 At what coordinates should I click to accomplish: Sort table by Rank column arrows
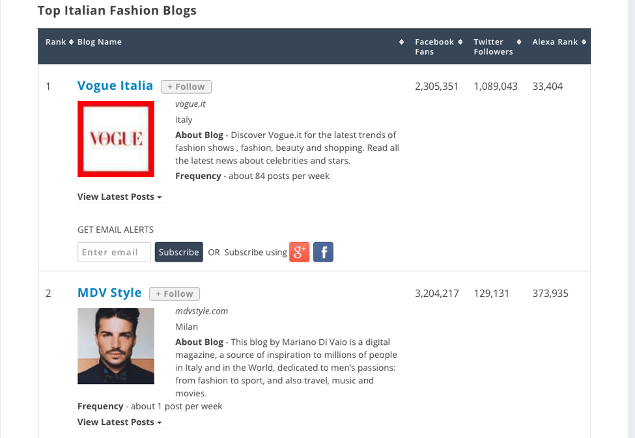[72, 42]
